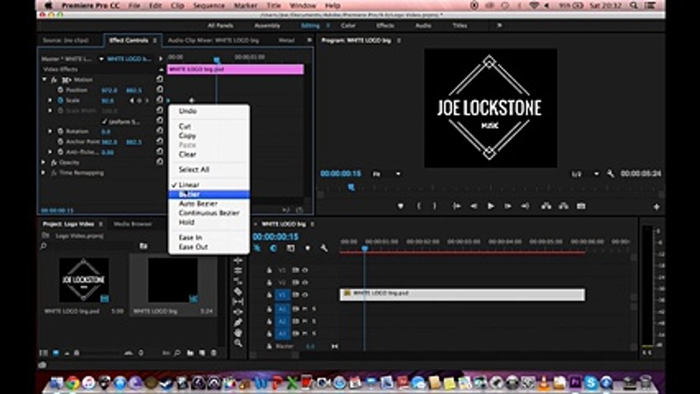Choose Hold interpolation from menu
Screen dimensions: 700x394
tap(209, 222)
